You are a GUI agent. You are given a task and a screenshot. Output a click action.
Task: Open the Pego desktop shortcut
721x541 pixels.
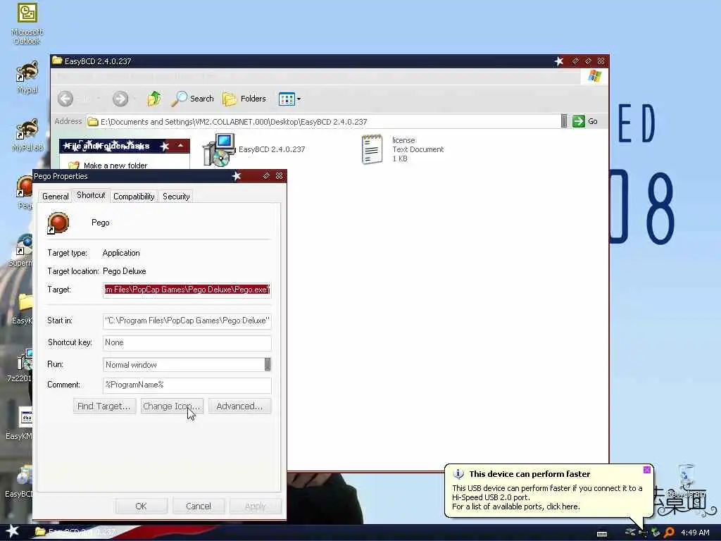25,192
